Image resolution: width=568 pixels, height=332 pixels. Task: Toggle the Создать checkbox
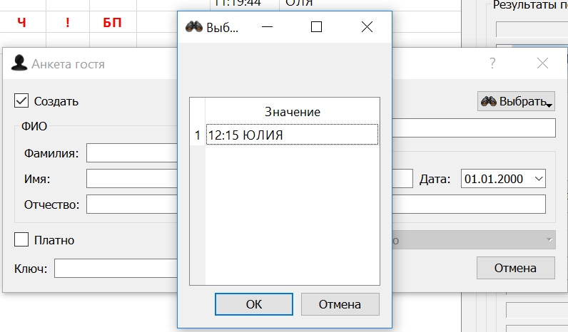[21, 100]
